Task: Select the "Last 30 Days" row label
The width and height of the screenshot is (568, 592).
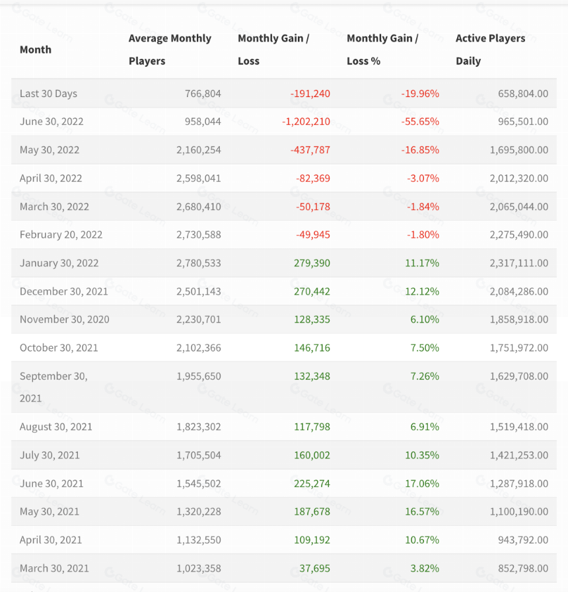Action: coord(48,93)
